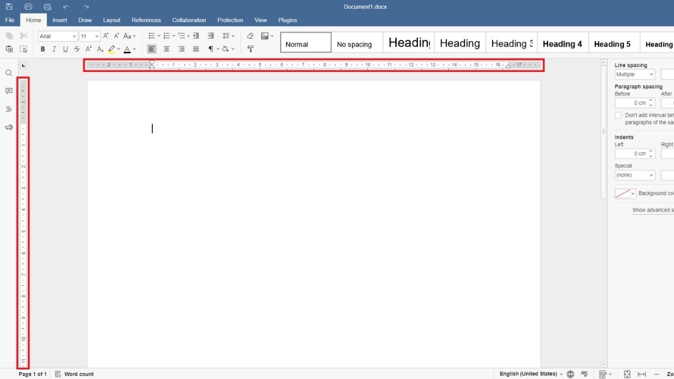The height and width of the screenshot is (379, 674).
Task: Apply the Normal paragraph style
Action: pyautogui.click(x=306, y=43)
